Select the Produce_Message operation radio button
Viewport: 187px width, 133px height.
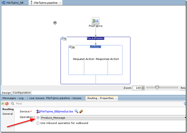click(x=38, y=118)
